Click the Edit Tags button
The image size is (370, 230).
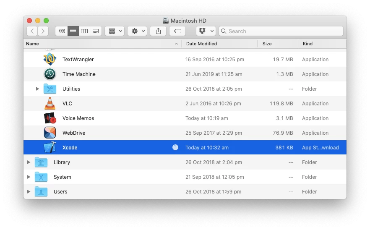pos(177,31)
